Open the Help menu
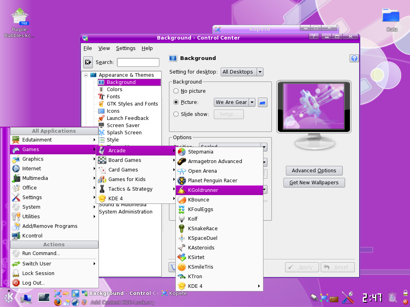Viewport: 410px width, 307px height. [x=147, y=48]
